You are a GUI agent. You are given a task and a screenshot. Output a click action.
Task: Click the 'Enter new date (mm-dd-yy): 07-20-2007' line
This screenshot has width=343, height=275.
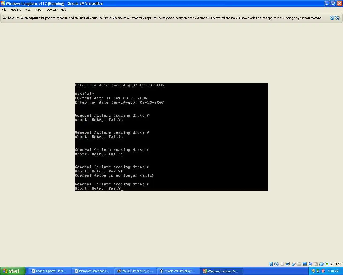point(119,102)
